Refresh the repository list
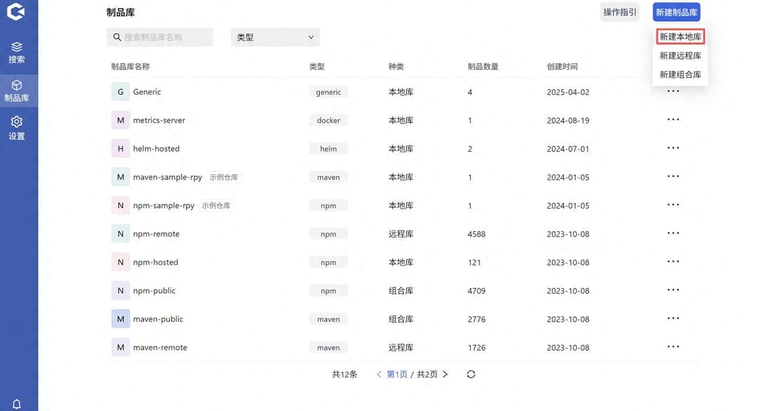Screen dimensions: 757x411 [x=470, y=374]
